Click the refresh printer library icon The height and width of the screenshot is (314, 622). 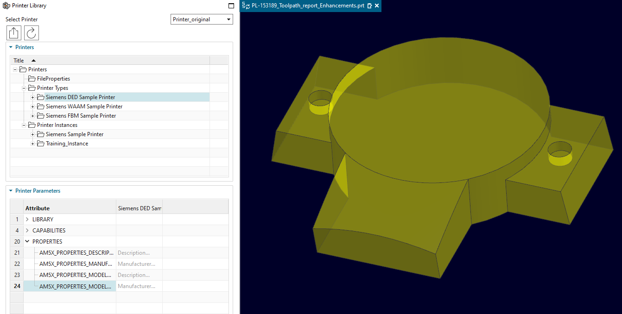point(31,32)
